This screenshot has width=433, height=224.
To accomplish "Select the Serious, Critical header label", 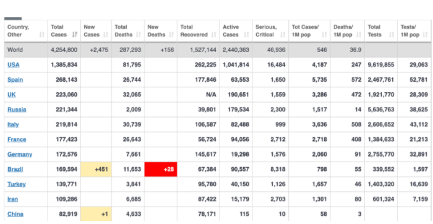I will (266, 31).
